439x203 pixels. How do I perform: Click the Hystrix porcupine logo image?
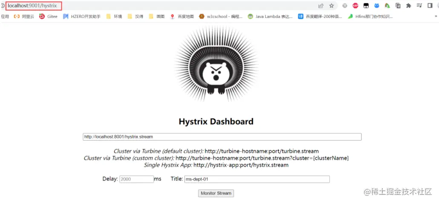(x=216, y=64)
